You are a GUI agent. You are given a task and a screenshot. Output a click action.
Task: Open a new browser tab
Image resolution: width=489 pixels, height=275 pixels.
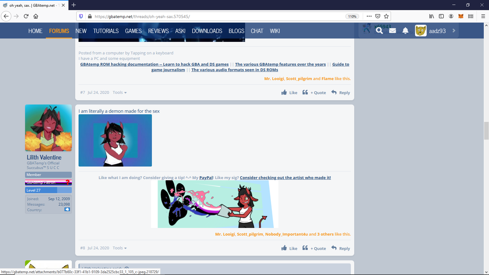pyautogui.click(x=74, y=5)
